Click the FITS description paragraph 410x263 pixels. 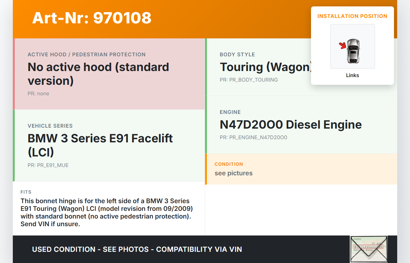107,212
